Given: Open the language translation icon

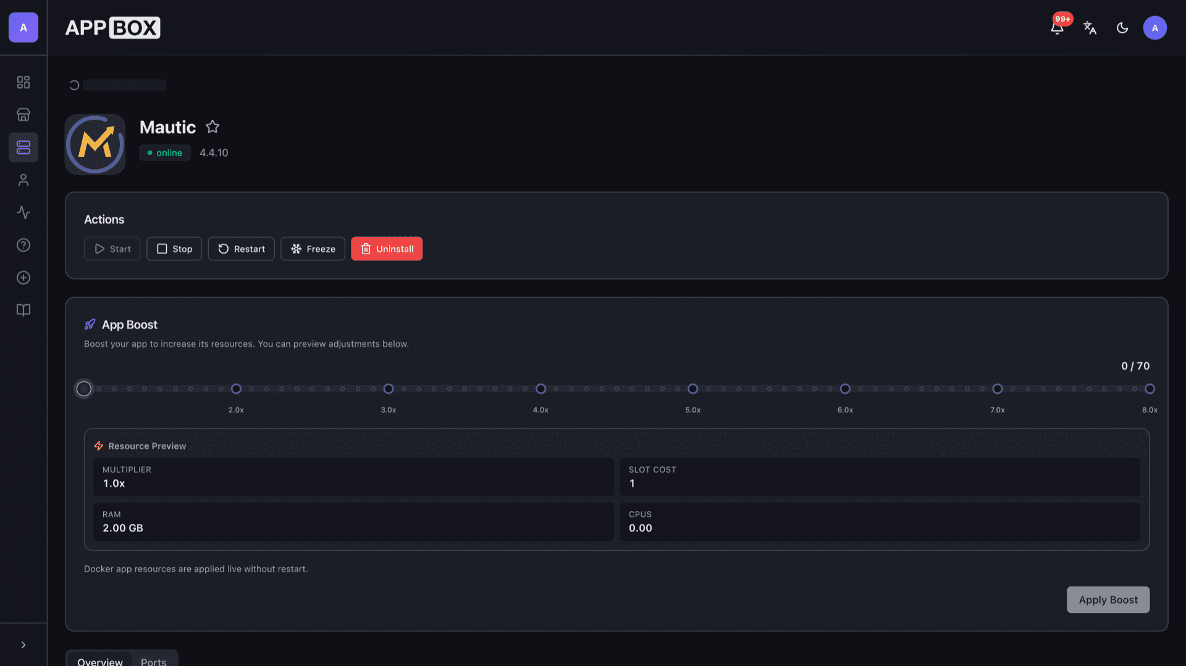Looking at the screenshot, I should (1090, 28).
